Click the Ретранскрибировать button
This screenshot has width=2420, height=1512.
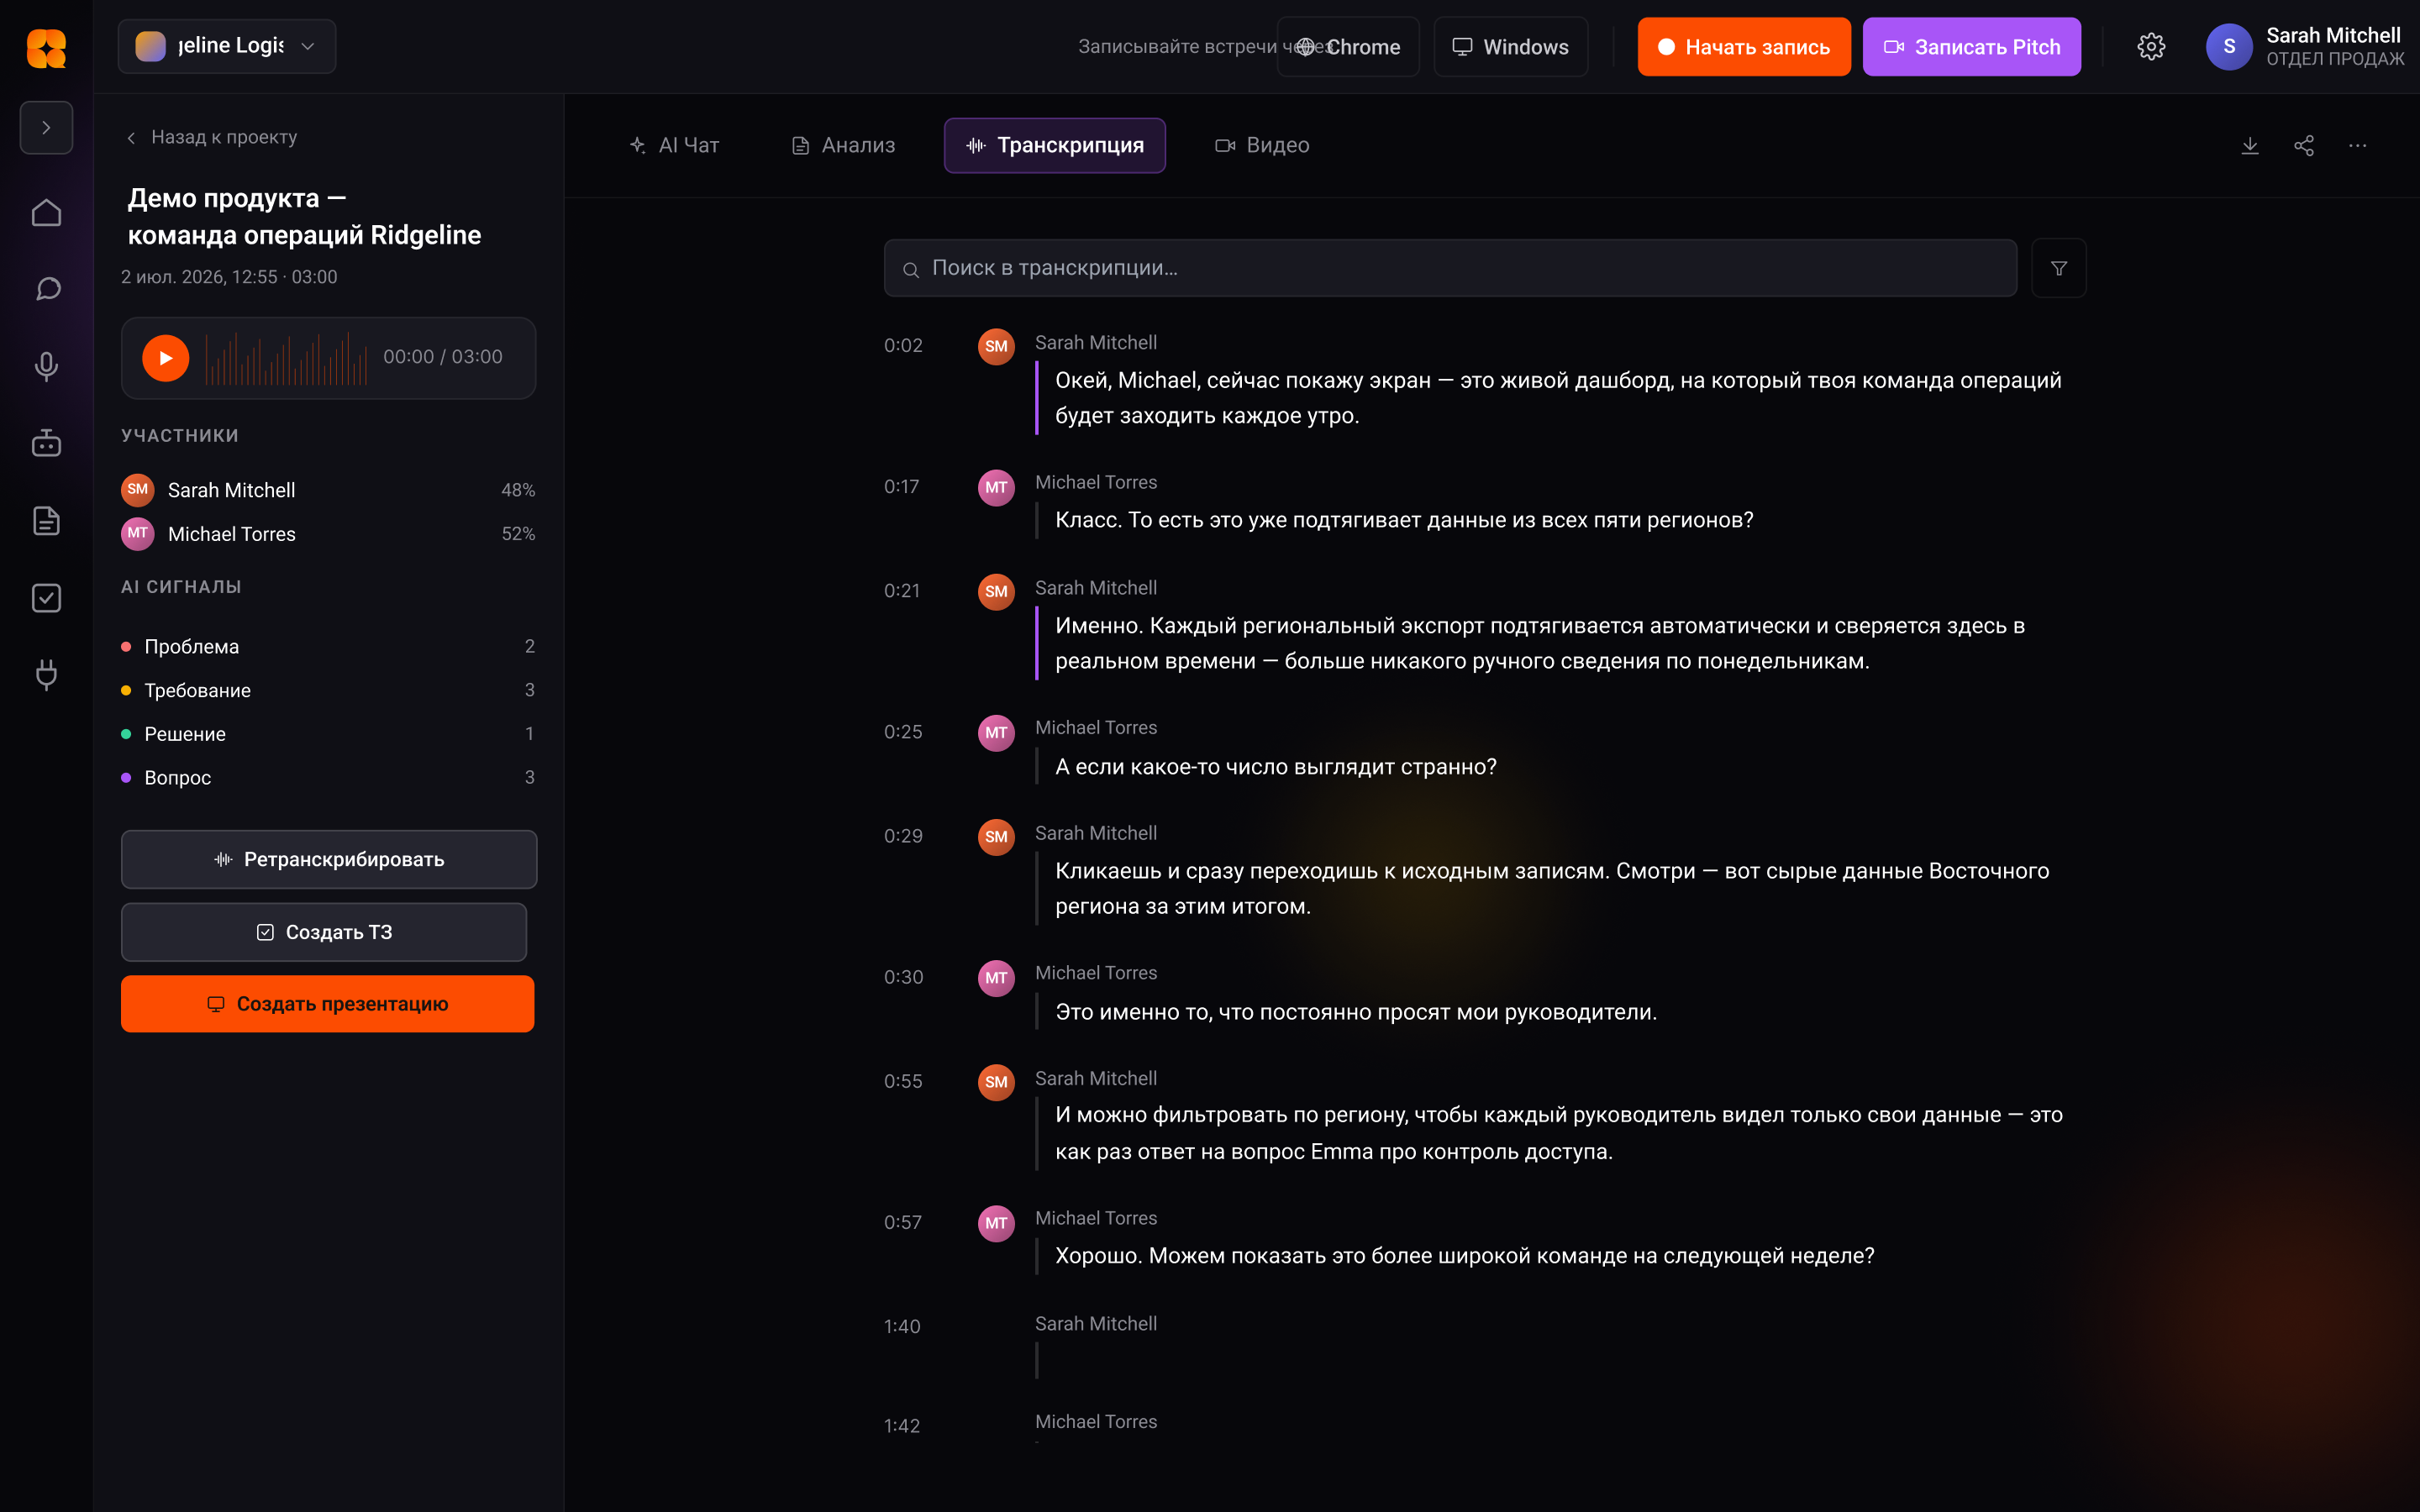tap(329, 859)
